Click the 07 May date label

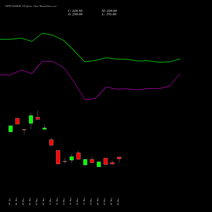[x=36, y=201]
